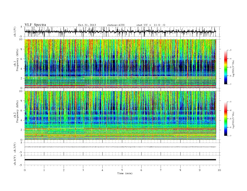Click the ch.2 PSD color scale bar

[225, 119]
